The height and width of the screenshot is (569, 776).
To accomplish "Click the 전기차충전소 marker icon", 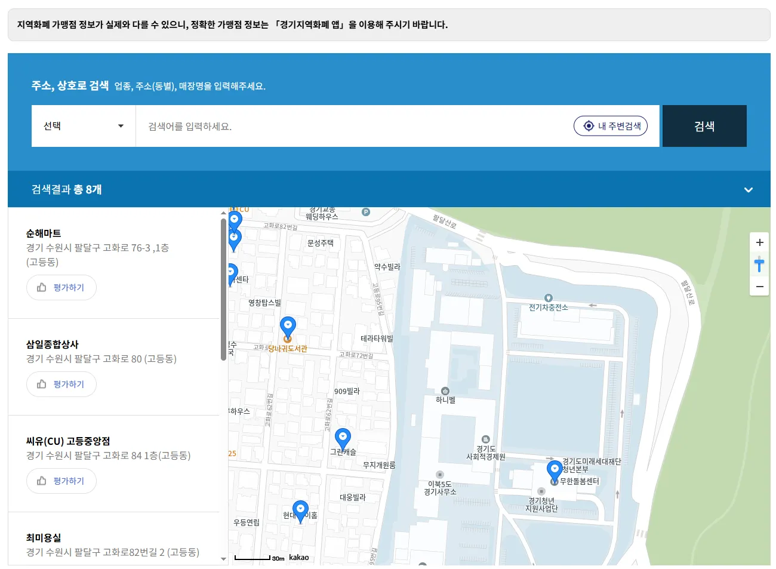I will 549,298.
